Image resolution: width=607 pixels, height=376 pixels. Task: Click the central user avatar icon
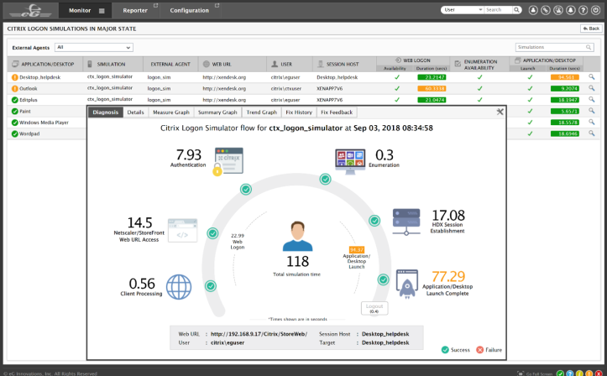297,236
